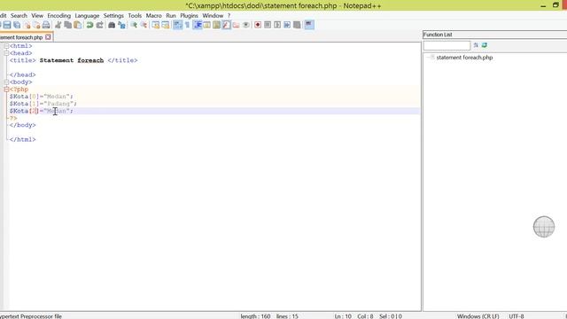This screenshot has height=319, width=567.
Task: Click the Print toolbar icon
Action: (x=46, y=25)
